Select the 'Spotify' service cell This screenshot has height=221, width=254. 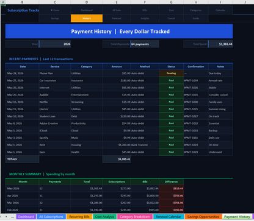(55, 138)
